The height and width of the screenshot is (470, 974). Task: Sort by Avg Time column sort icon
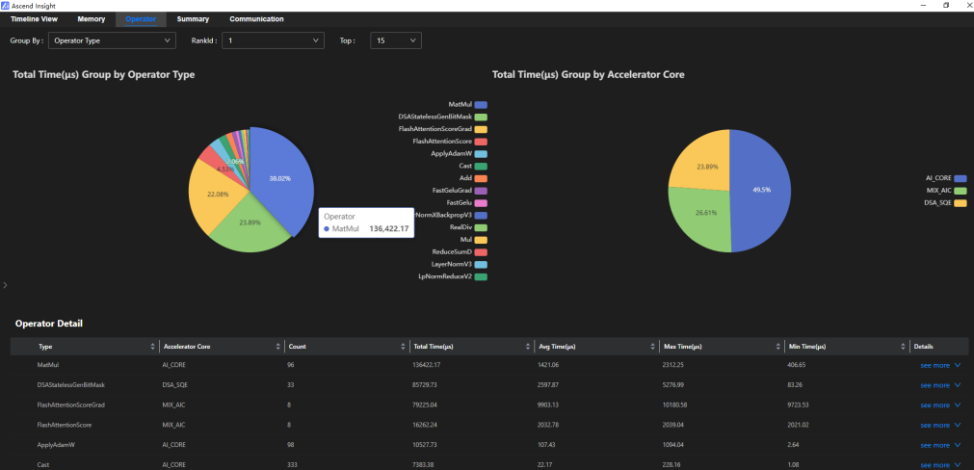653,347
